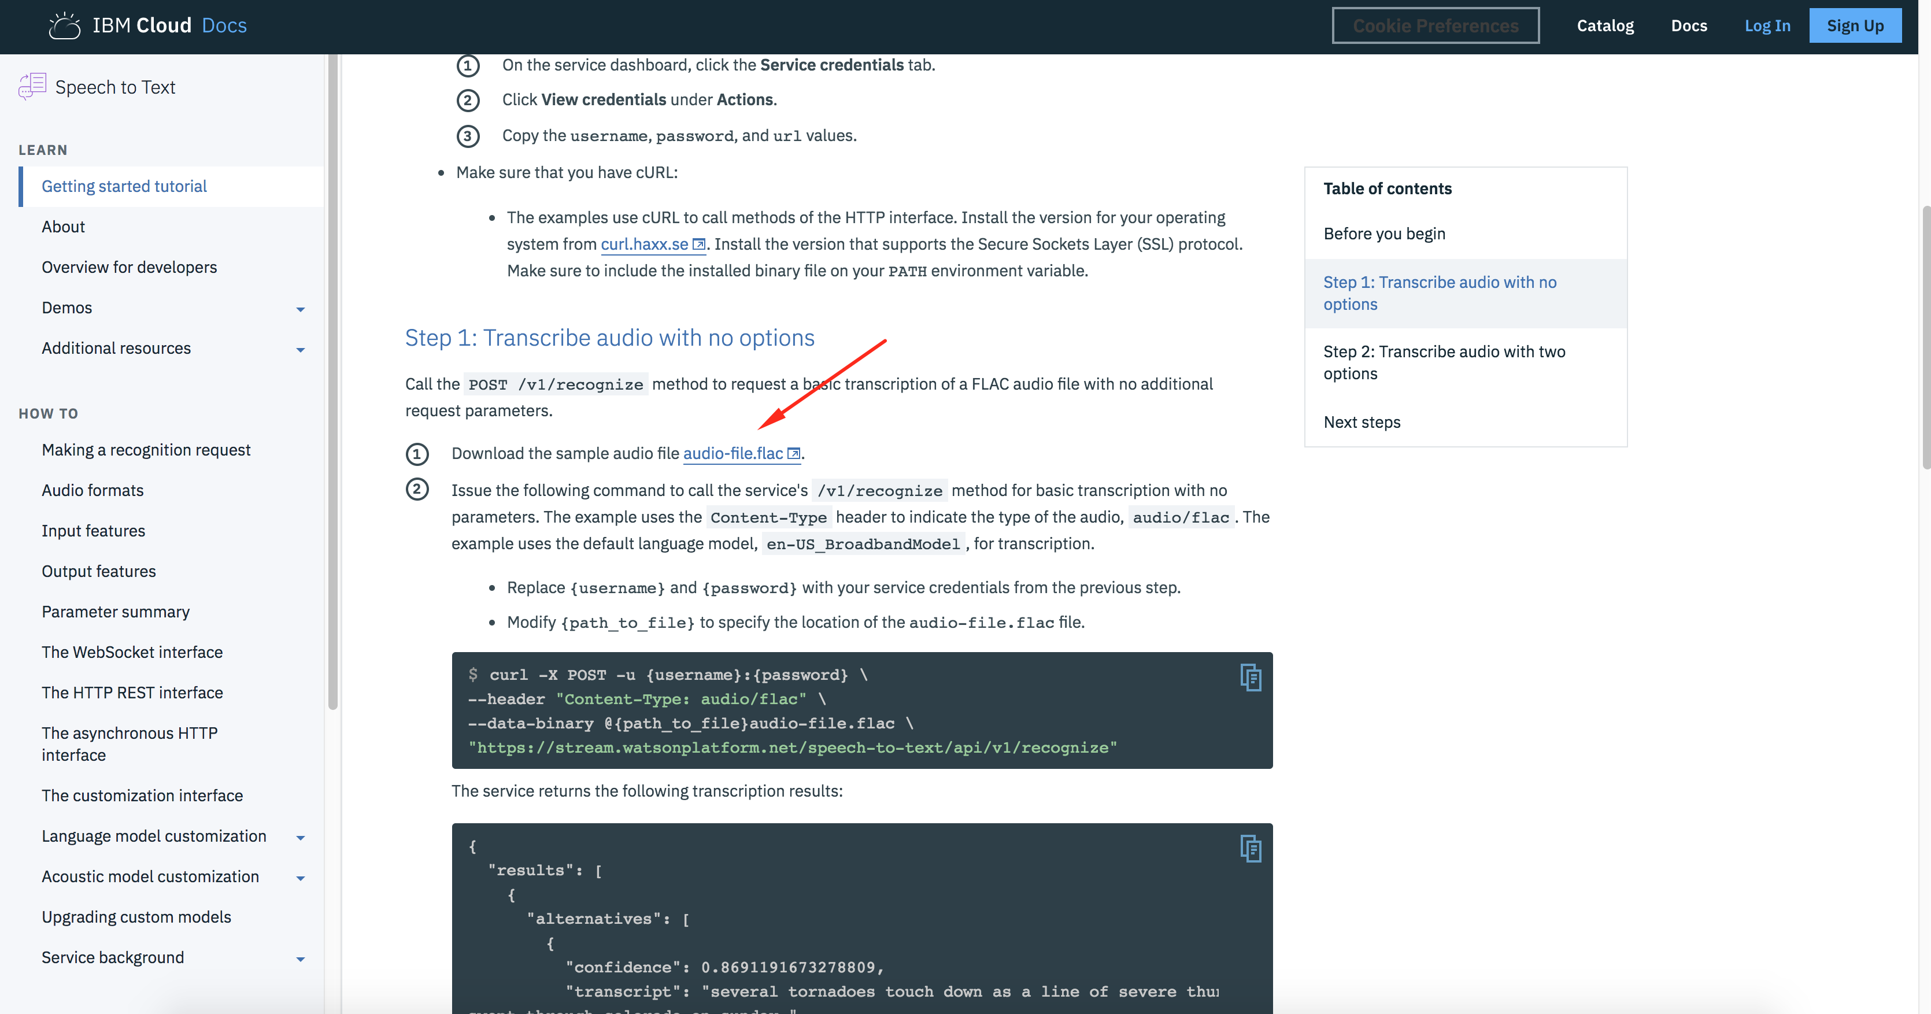Open The WebSocket interface page
Image resolution: width=1931 pixels, height=1014 pixels.
[x=132, y=652]
